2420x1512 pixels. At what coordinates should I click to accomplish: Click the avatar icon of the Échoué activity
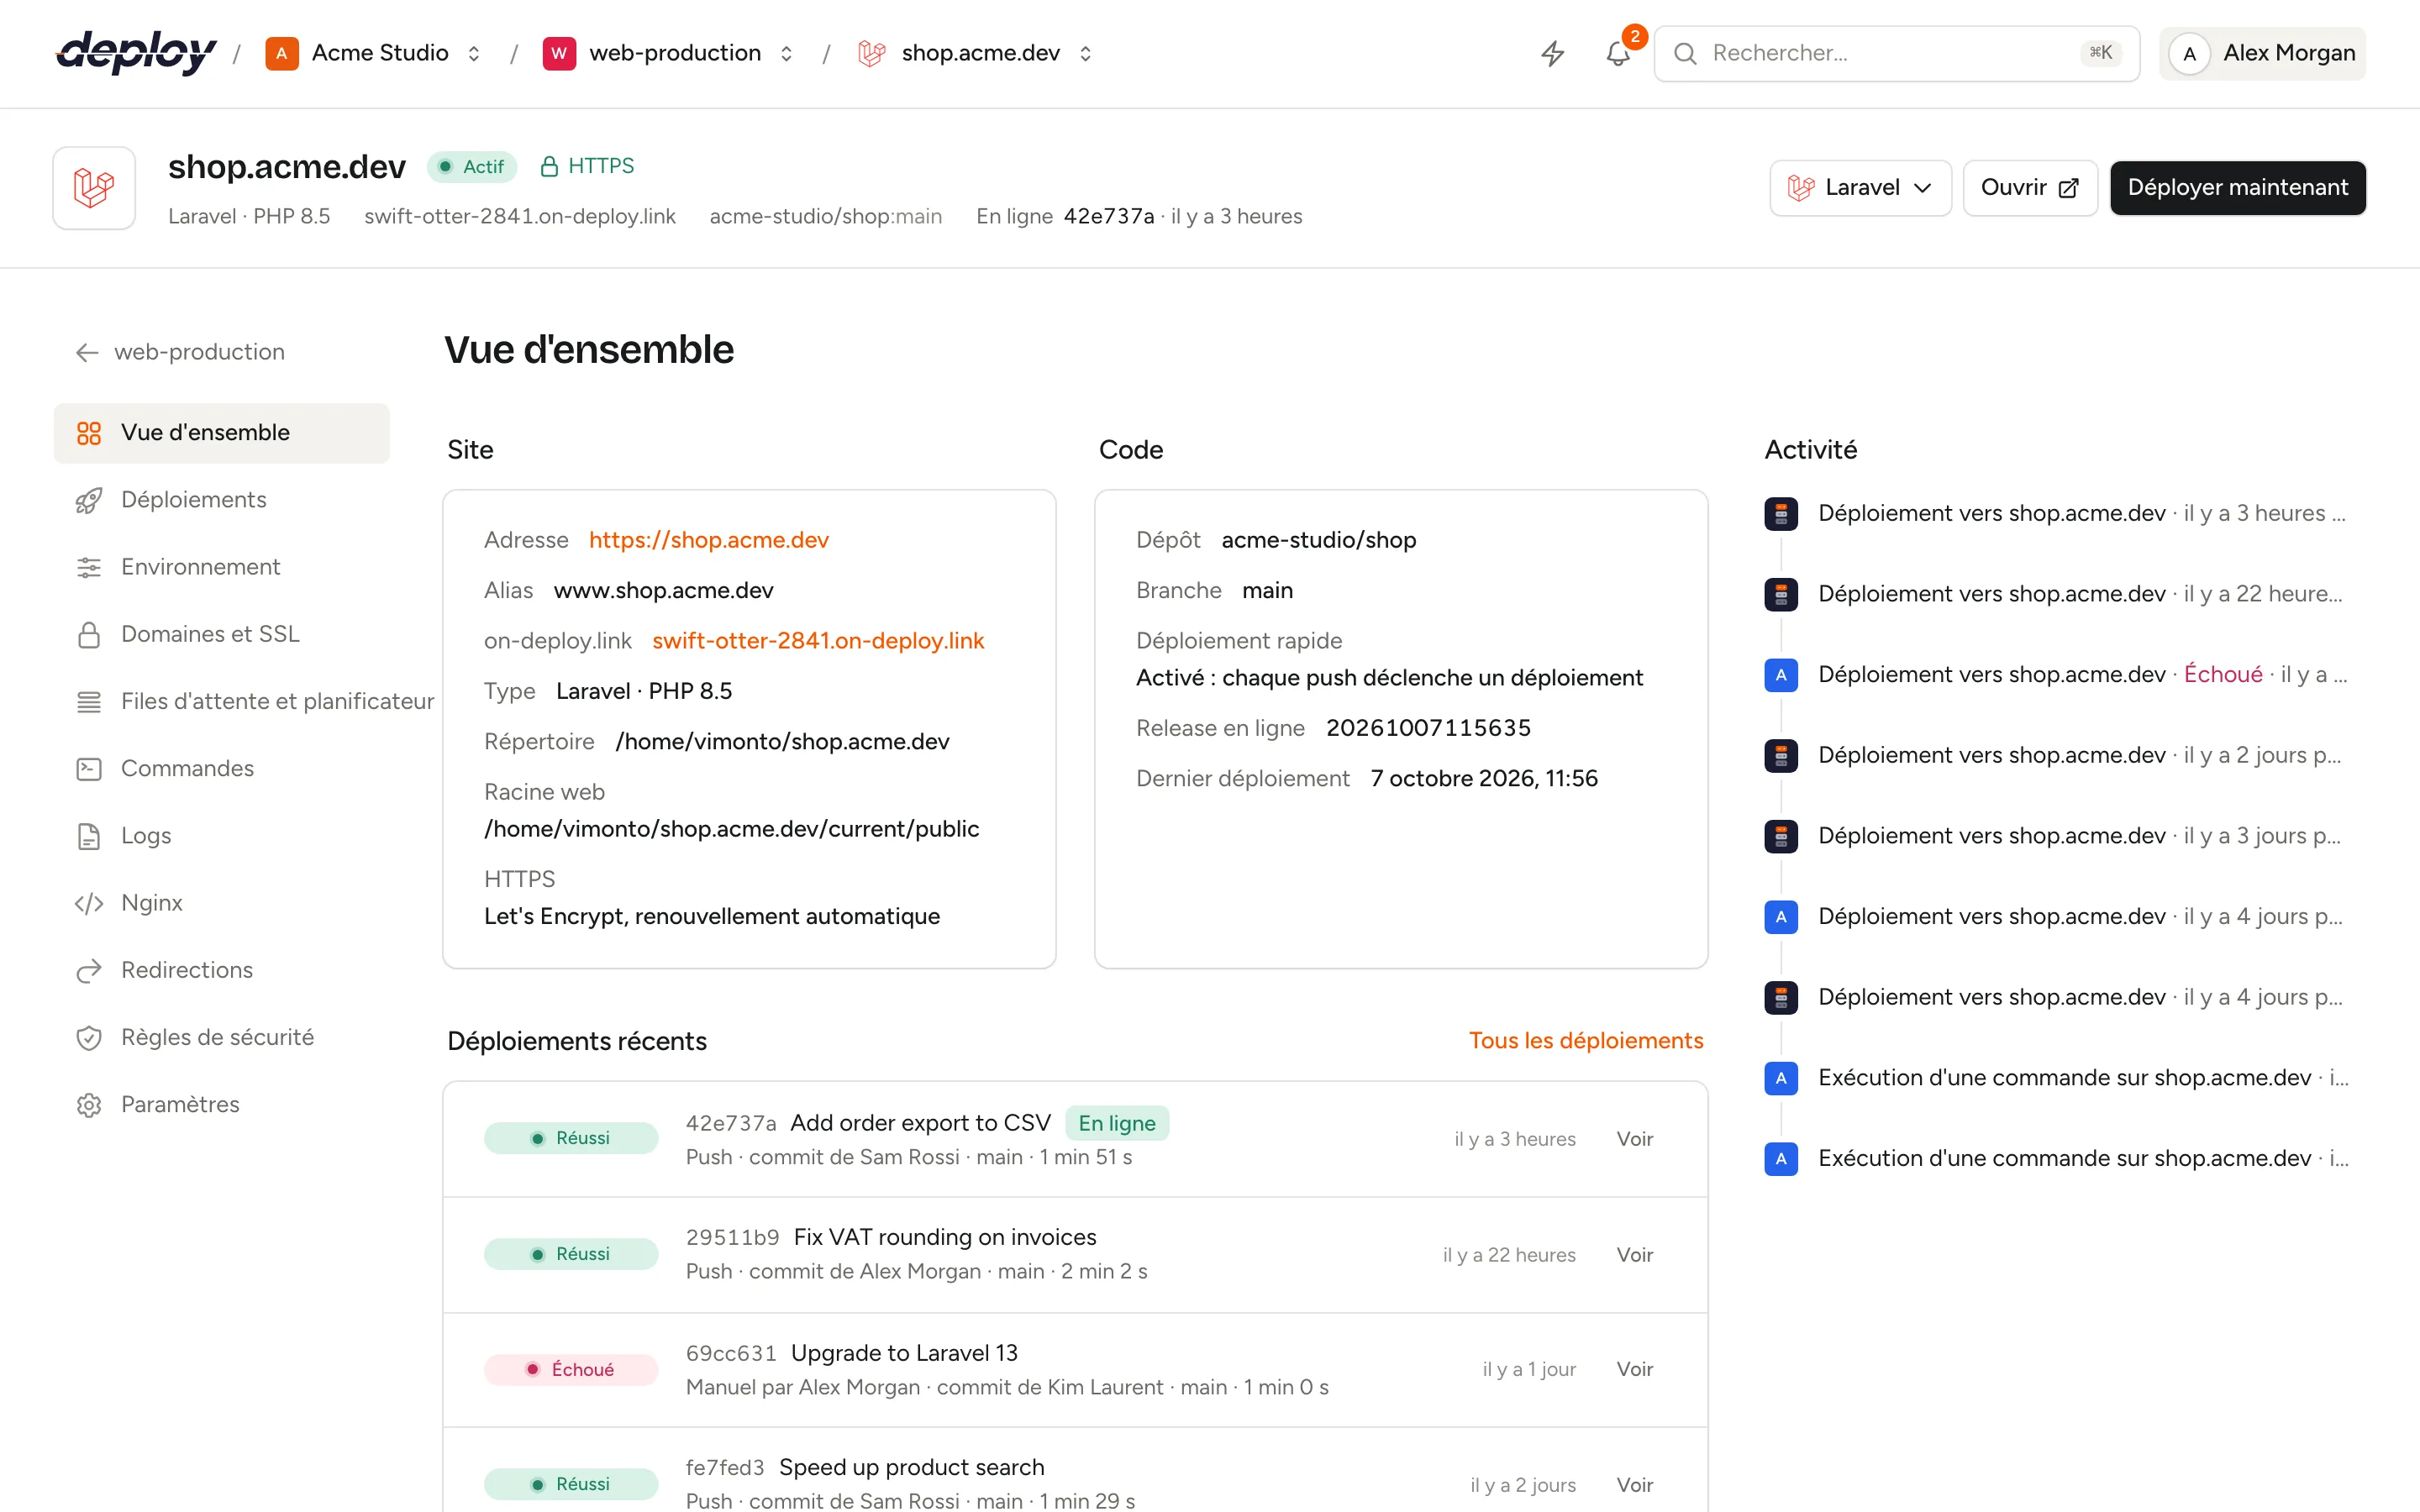[1781, 675]
